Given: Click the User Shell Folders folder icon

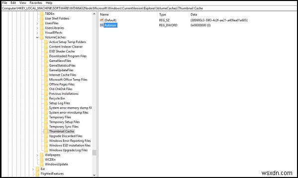Looking at the screenshot, I should (x=42, y=18).
